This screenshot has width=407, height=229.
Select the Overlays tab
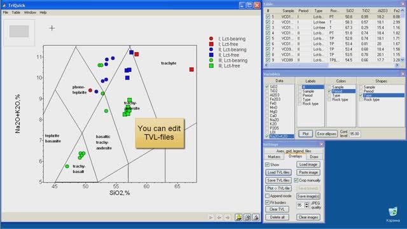click(x=295, y=156)
